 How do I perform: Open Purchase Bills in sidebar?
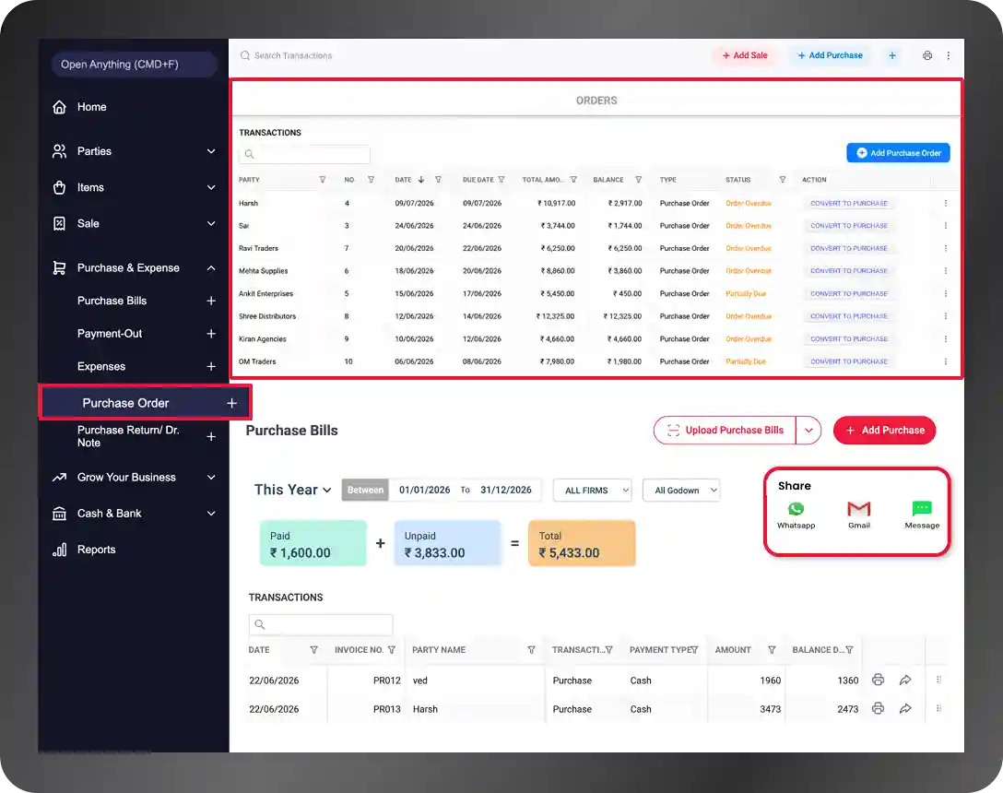(112, 301)
